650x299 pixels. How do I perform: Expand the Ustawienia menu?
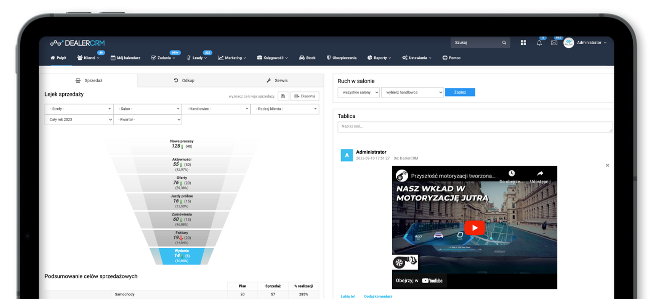click(x=417, y=57)
